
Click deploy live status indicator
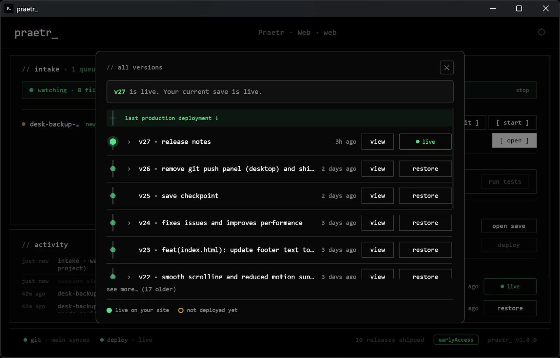[126, 340]
